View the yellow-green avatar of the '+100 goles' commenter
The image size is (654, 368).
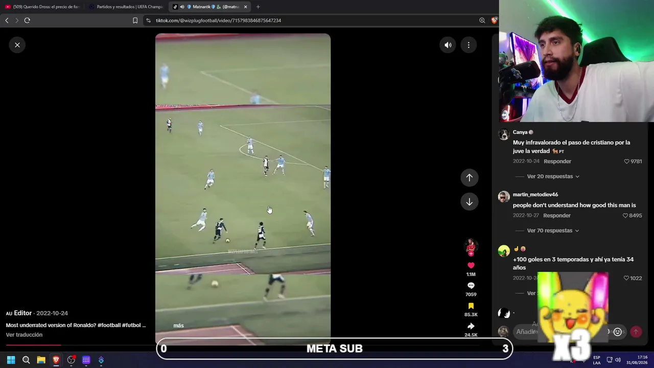pyautogui.click(x=504, y=251)
